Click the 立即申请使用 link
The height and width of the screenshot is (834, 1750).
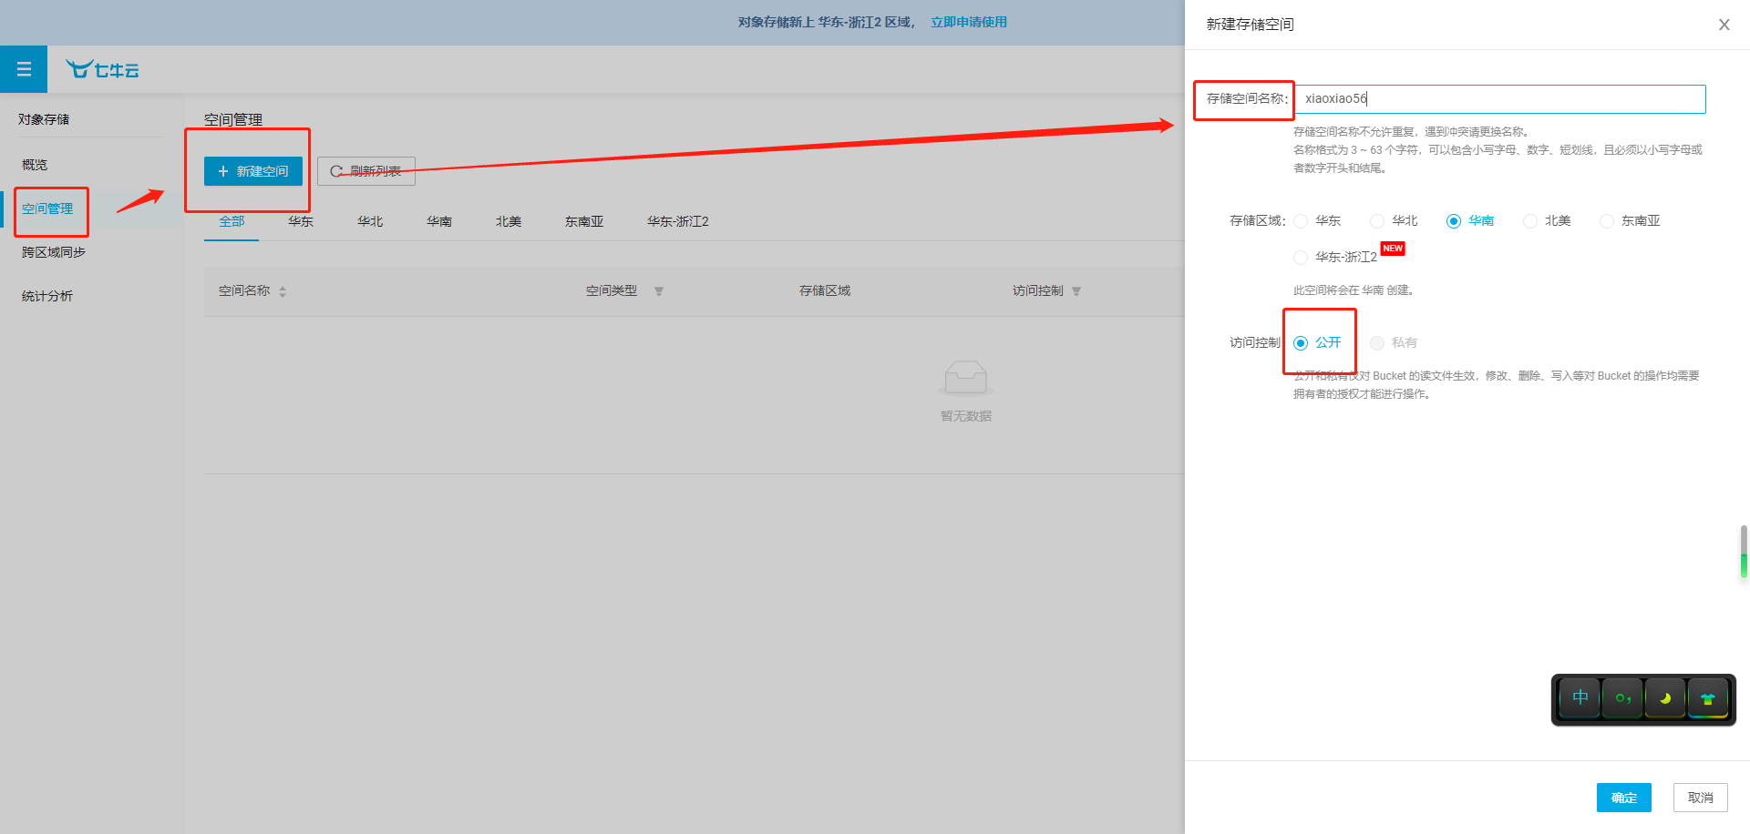tap(969, 22)
